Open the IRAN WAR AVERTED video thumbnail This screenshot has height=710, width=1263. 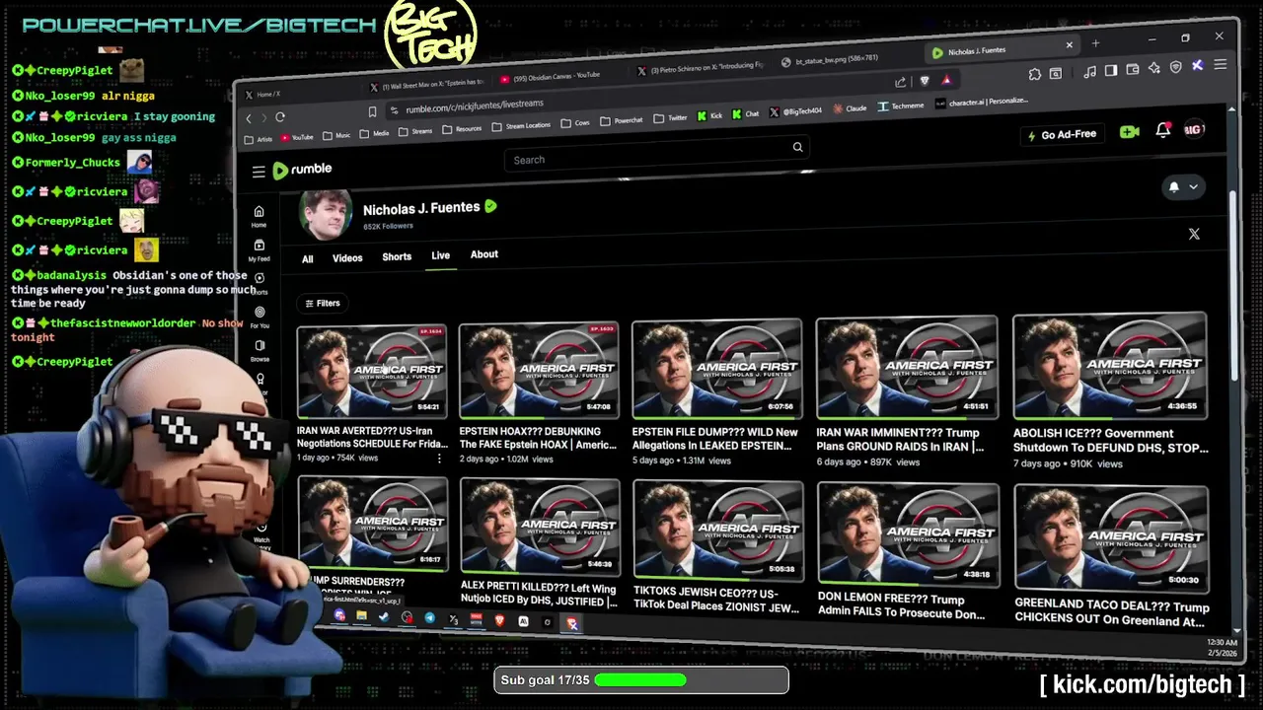tap(372, 373)
